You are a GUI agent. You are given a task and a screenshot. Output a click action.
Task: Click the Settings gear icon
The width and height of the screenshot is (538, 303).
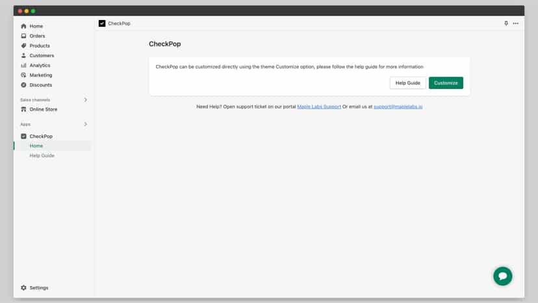(23, 287)
